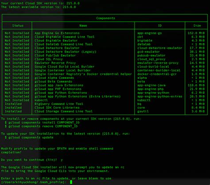Click the 'app-engine-java' ID
The image size is (210, 185).
click(x=151, y=85)
